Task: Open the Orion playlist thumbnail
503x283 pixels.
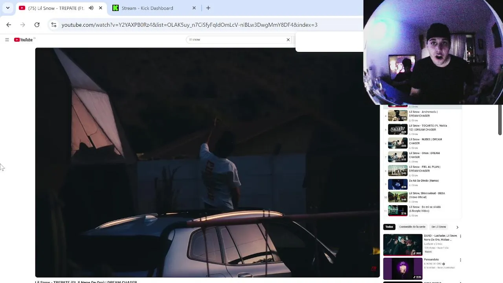Action: point(398,157)
